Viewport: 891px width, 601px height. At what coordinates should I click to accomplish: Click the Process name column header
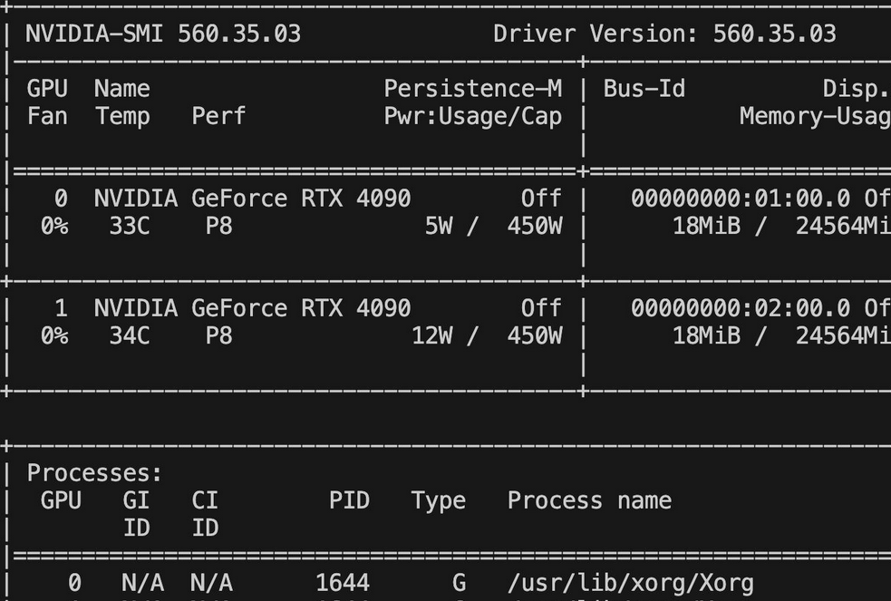[589, 500]
